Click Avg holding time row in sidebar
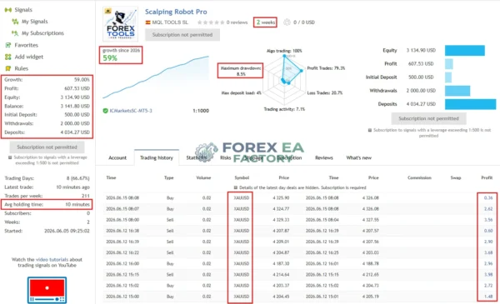Viewport: 500px width, 304px height. [47, 205]
